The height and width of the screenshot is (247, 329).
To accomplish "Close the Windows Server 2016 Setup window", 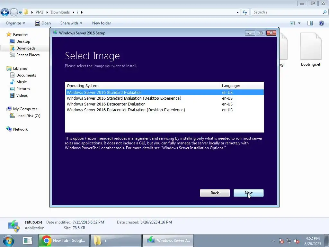I will 271,33.
